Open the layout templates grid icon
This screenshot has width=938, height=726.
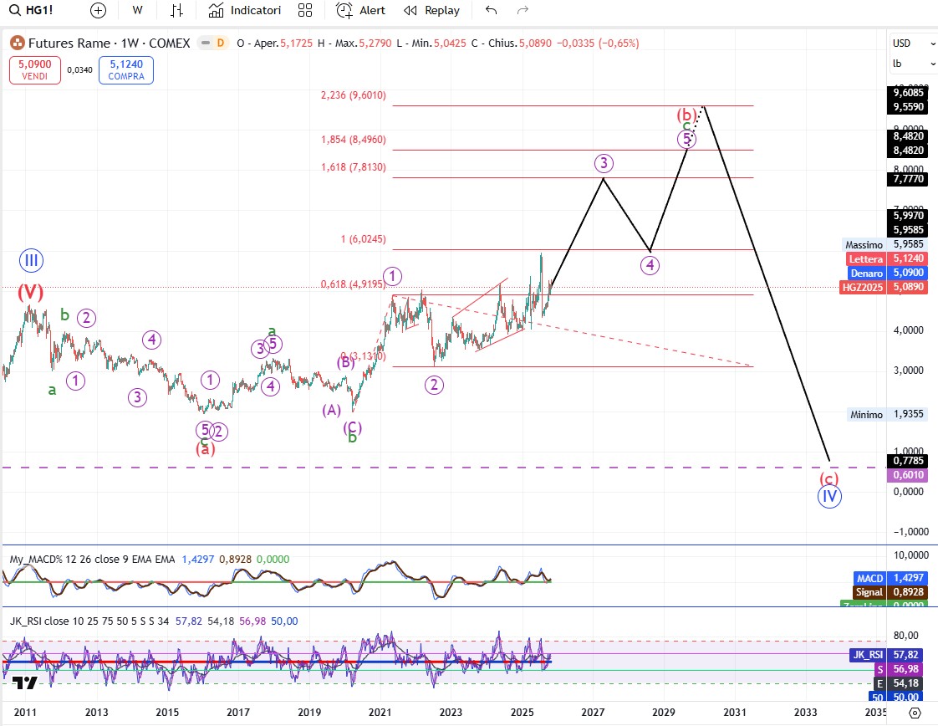tap(305, 10)
